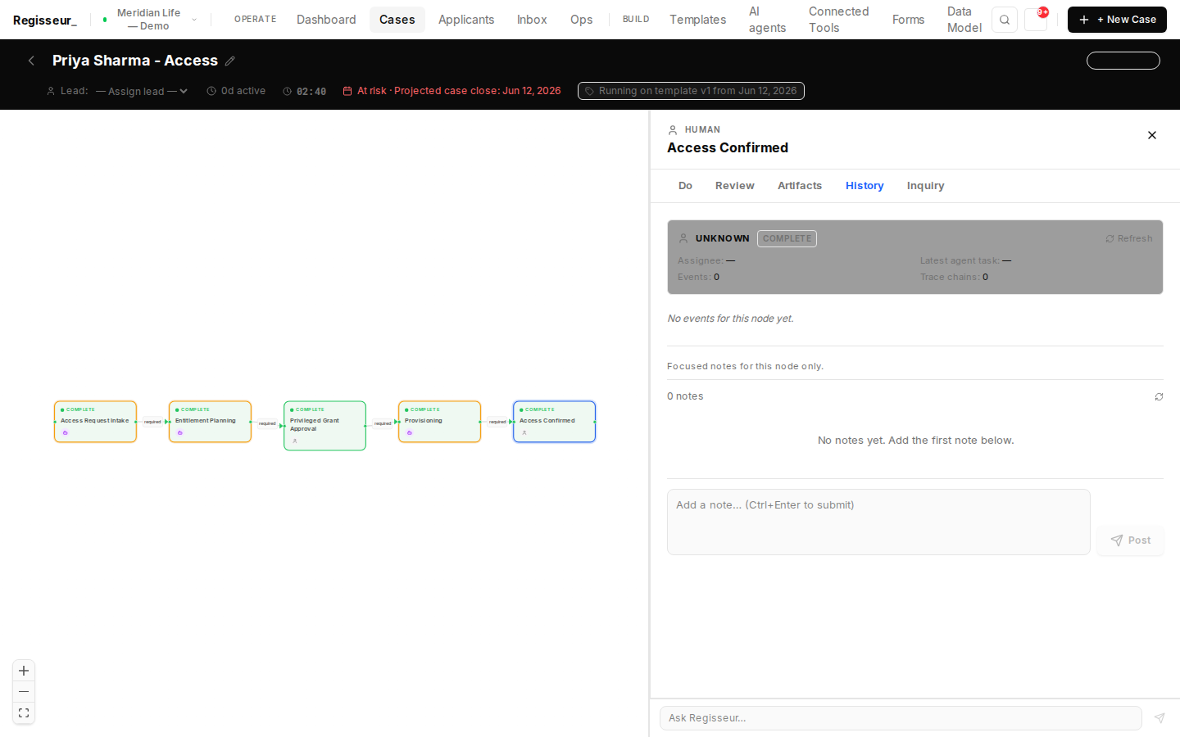This screenshot has height=737, width=1180.
Task: Select the Access Confirmed node
Action: click(x=554, y=422)
